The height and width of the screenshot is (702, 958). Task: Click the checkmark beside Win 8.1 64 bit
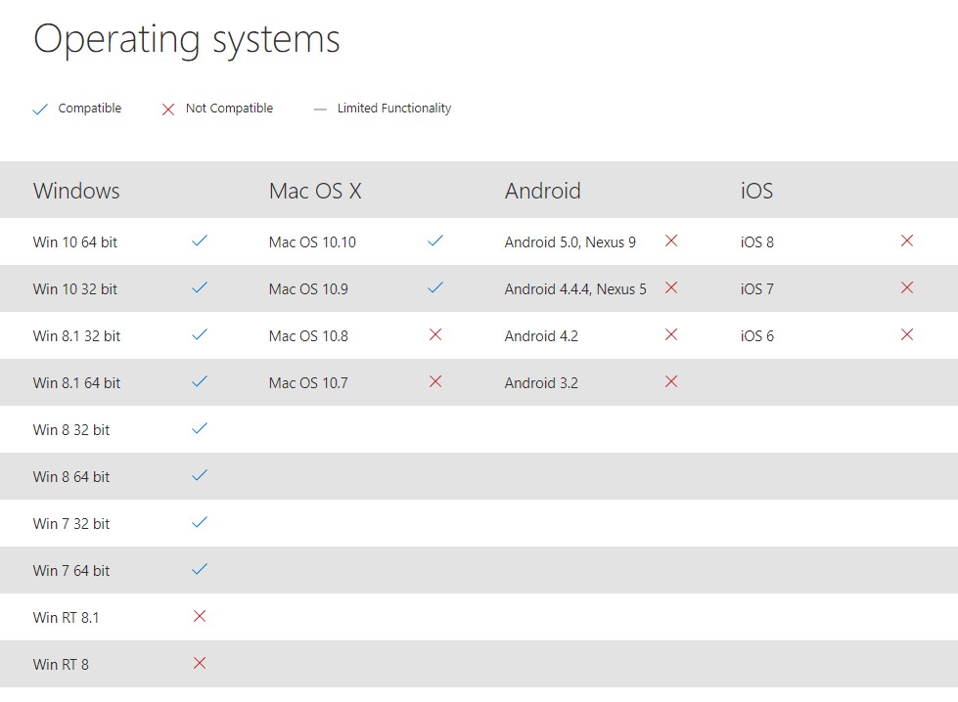[200, 381]
